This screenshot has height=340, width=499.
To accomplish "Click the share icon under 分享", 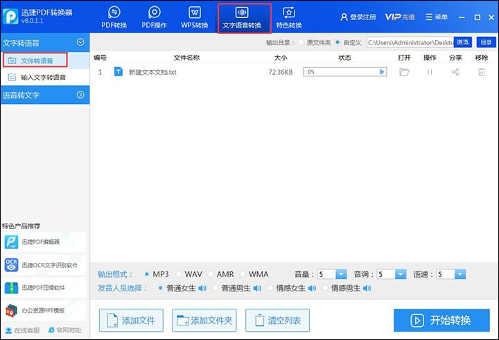I will click(x=455, y=71).
